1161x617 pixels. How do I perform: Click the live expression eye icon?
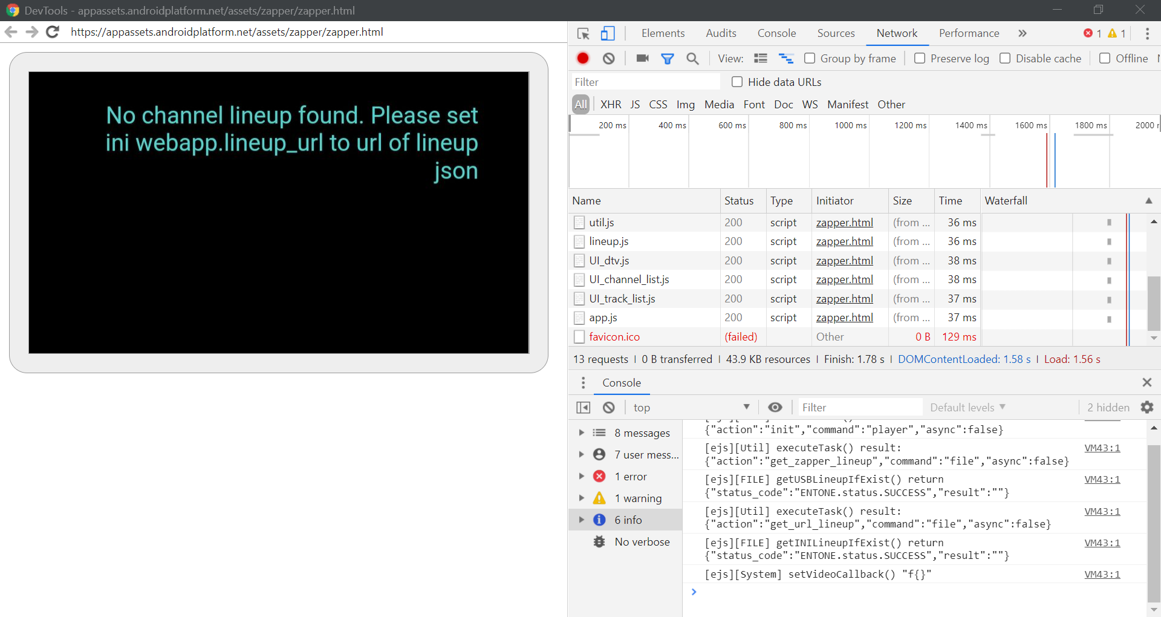(775, 408)
